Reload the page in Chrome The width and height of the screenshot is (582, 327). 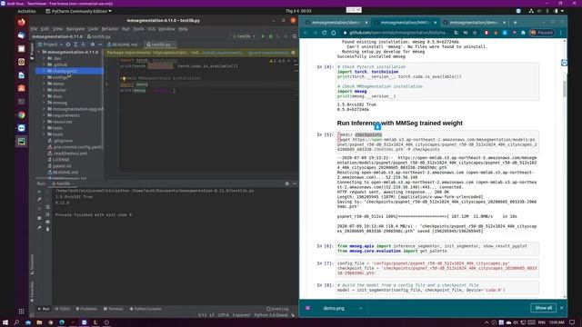[x=324, y=33]
